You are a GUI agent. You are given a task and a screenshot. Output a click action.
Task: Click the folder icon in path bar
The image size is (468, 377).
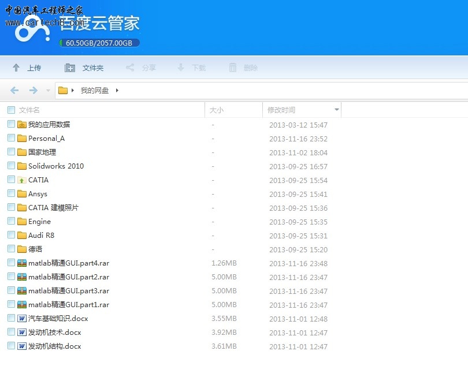[x=62, y=90]
